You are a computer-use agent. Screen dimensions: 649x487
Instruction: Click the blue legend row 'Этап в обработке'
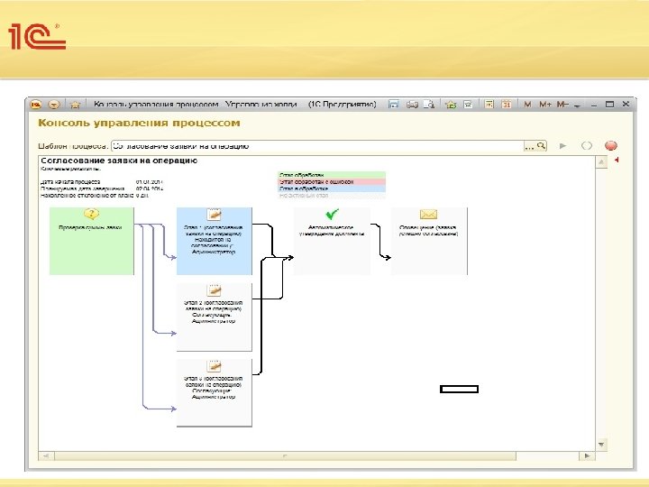point(332,188)
